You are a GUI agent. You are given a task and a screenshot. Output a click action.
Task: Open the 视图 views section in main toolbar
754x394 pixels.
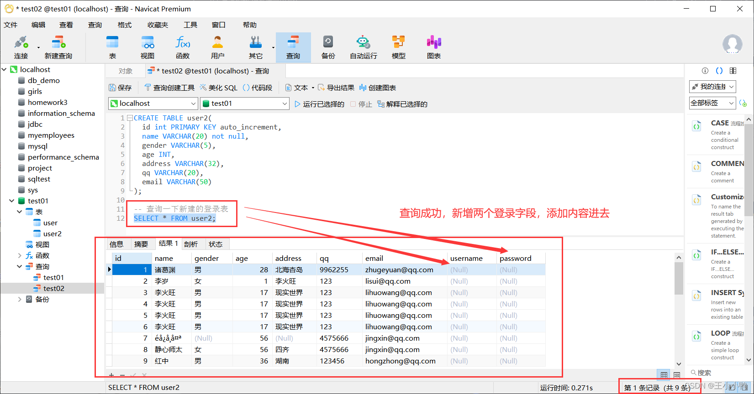[x=148, y=47]
